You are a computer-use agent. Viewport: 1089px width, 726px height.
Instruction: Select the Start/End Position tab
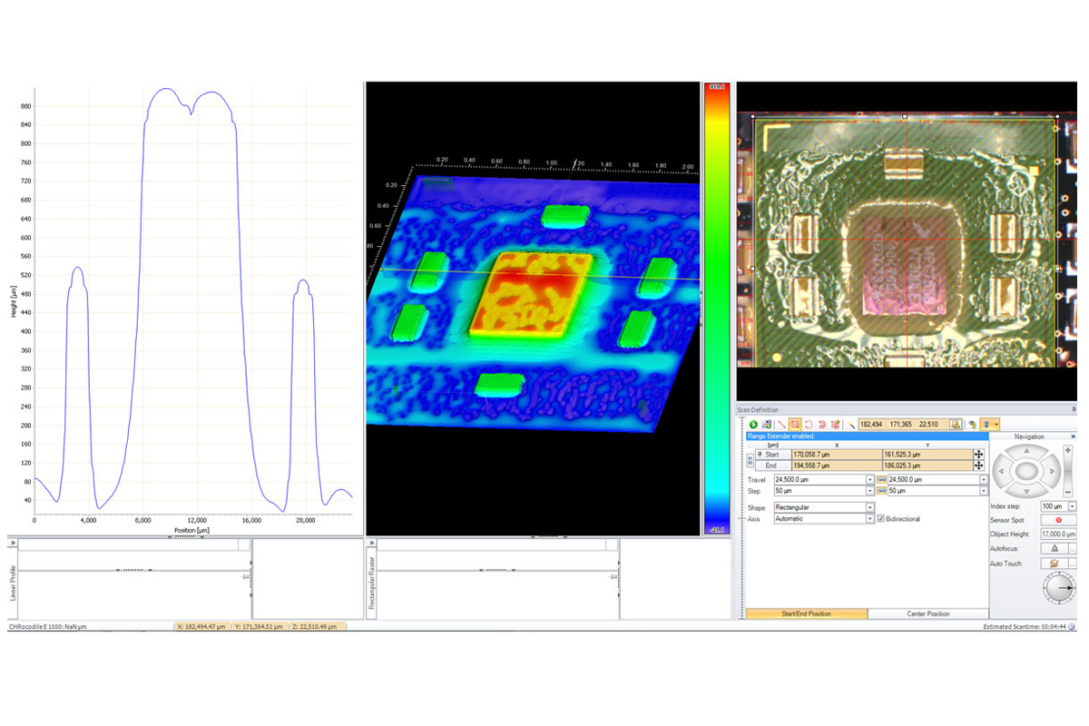click(x=806, y=614)
